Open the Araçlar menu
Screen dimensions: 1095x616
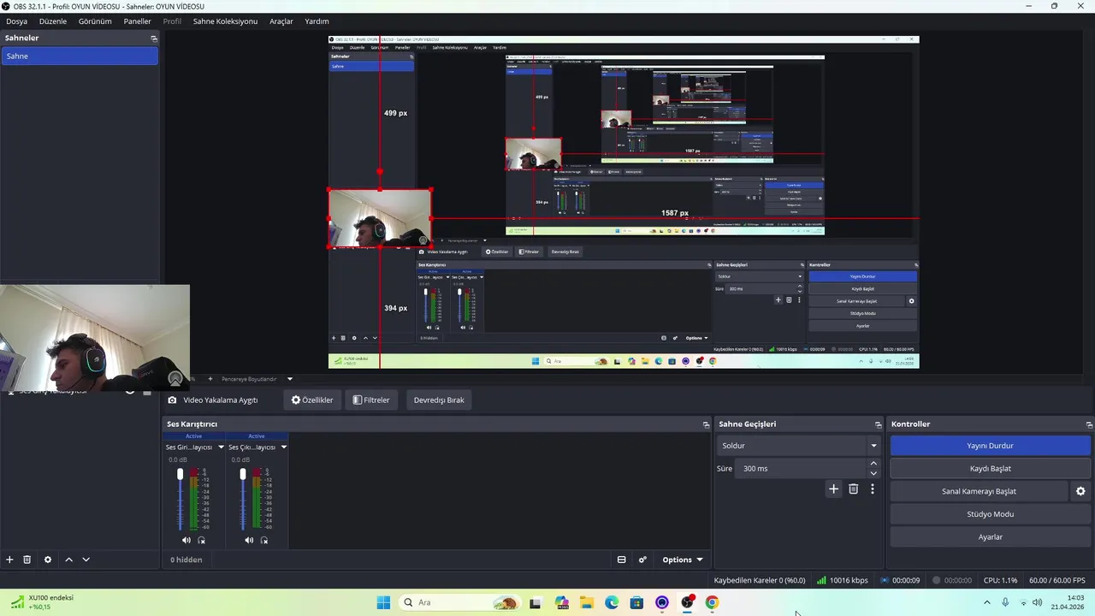[281, 21]
